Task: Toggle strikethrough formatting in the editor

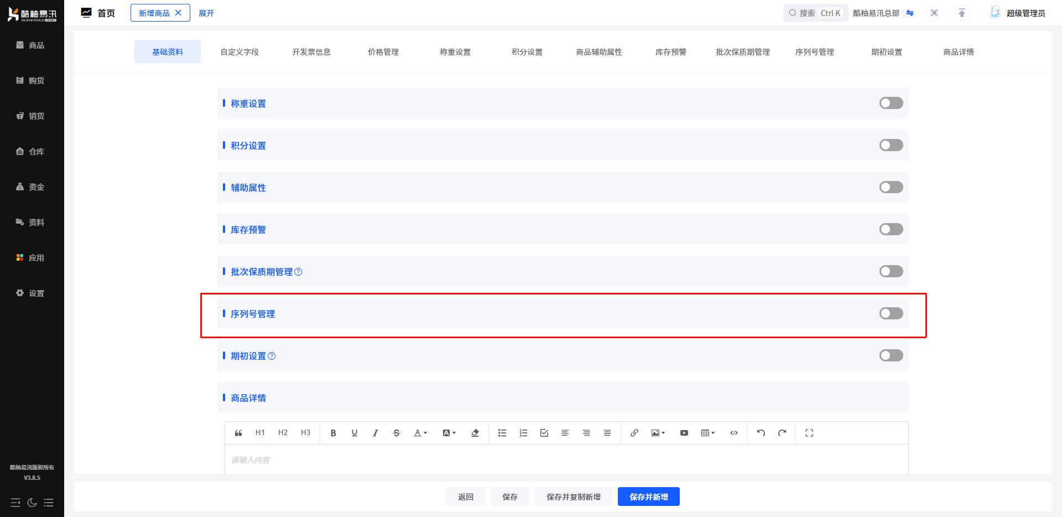Action: [x=396, y=433]
